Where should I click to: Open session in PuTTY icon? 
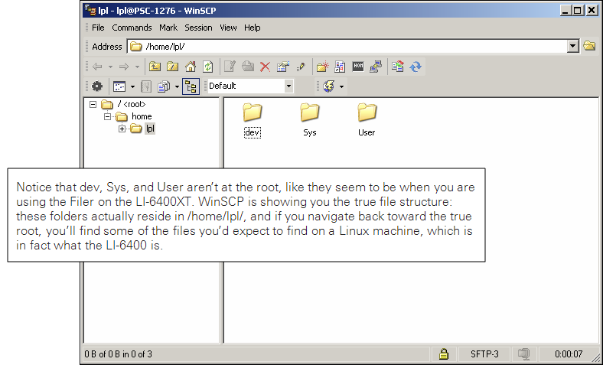(x=376, y=67)
